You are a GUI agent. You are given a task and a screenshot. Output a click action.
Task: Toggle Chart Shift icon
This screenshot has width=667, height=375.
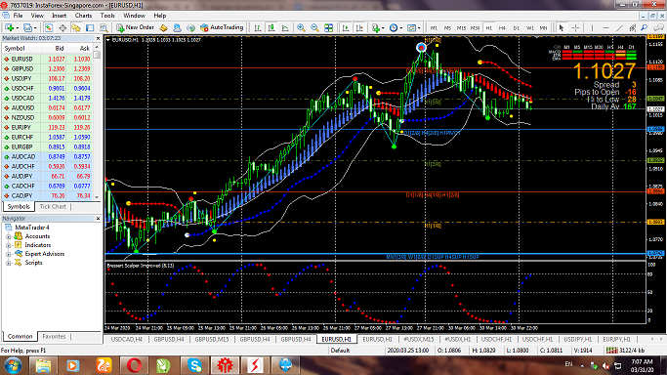click(359, 27)
